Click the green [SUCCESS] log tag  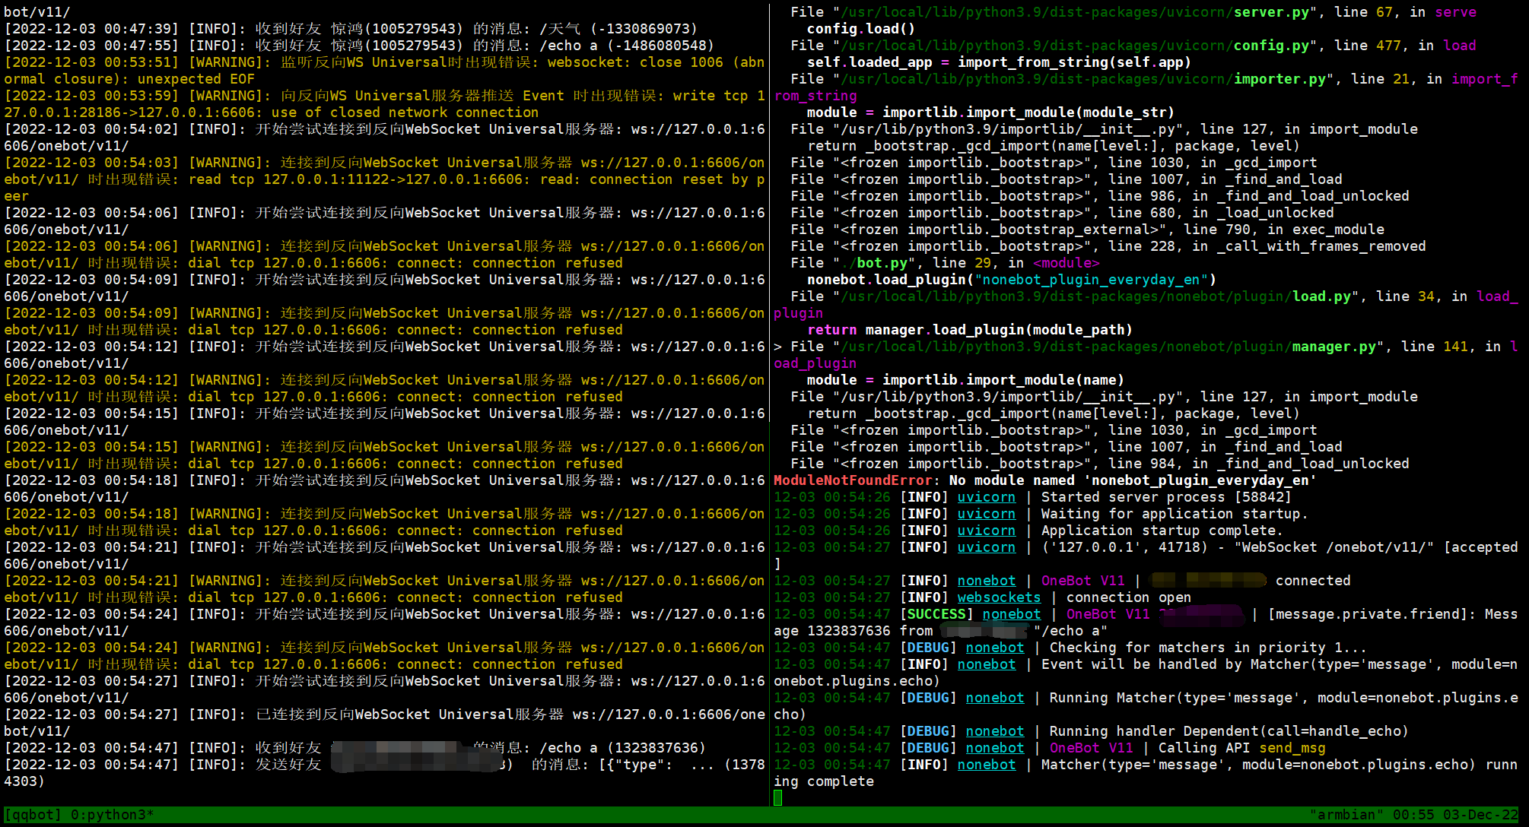(936, 614)
